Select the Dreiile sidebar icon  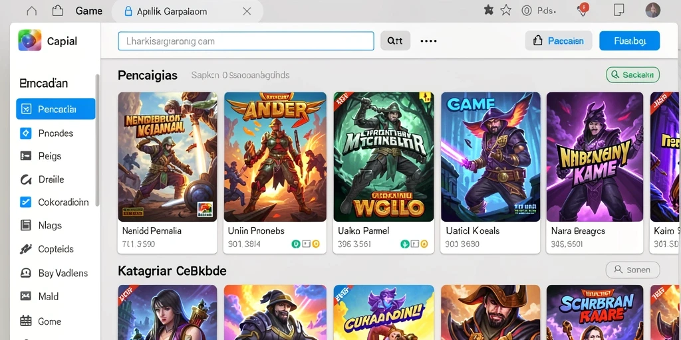[26, 179]
